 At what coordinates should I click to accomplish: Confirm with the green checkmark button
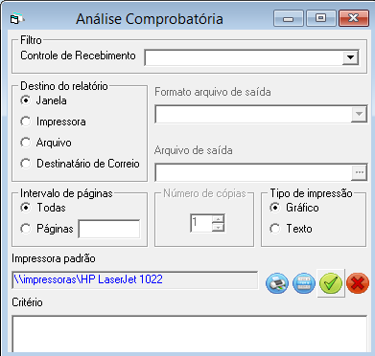(x=331, y=283)
